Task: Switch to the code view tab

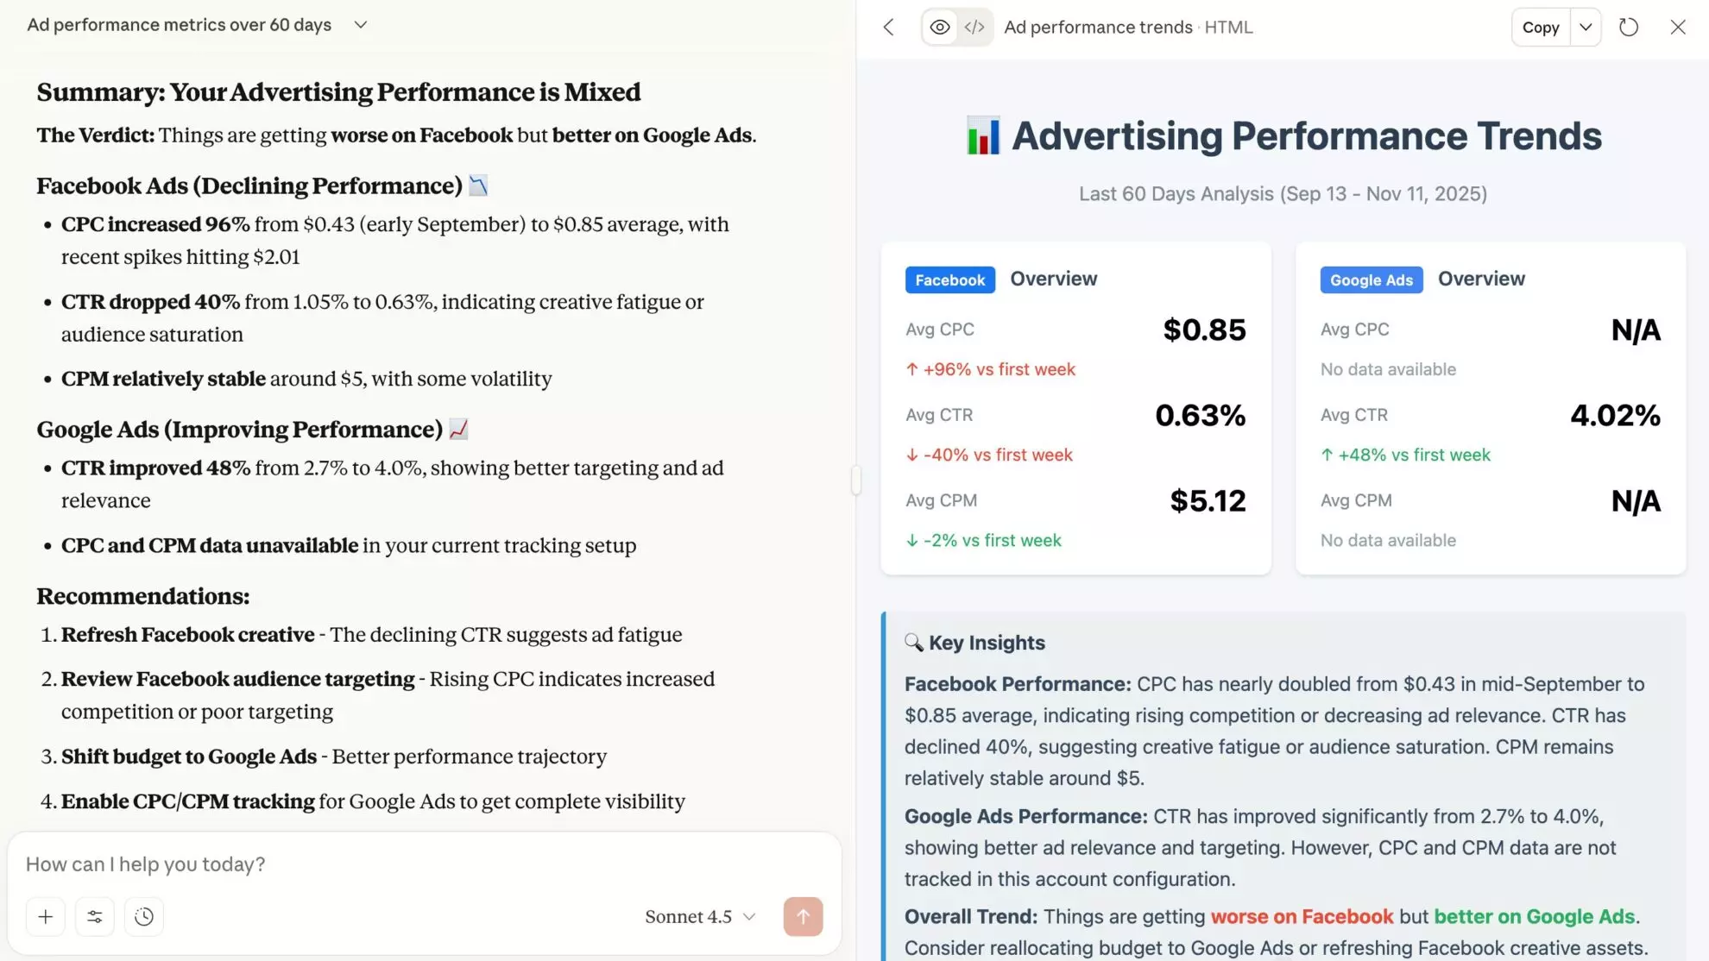Action: coord(974,27)
